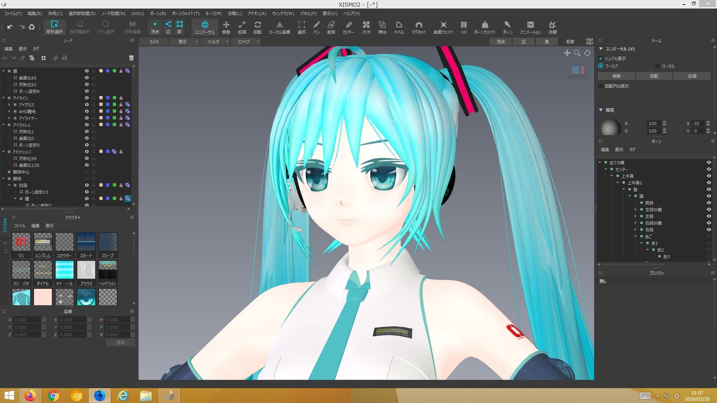Screen dimensions: 717x403
Task: Select the 法線 normals tool
Action: 552,27
